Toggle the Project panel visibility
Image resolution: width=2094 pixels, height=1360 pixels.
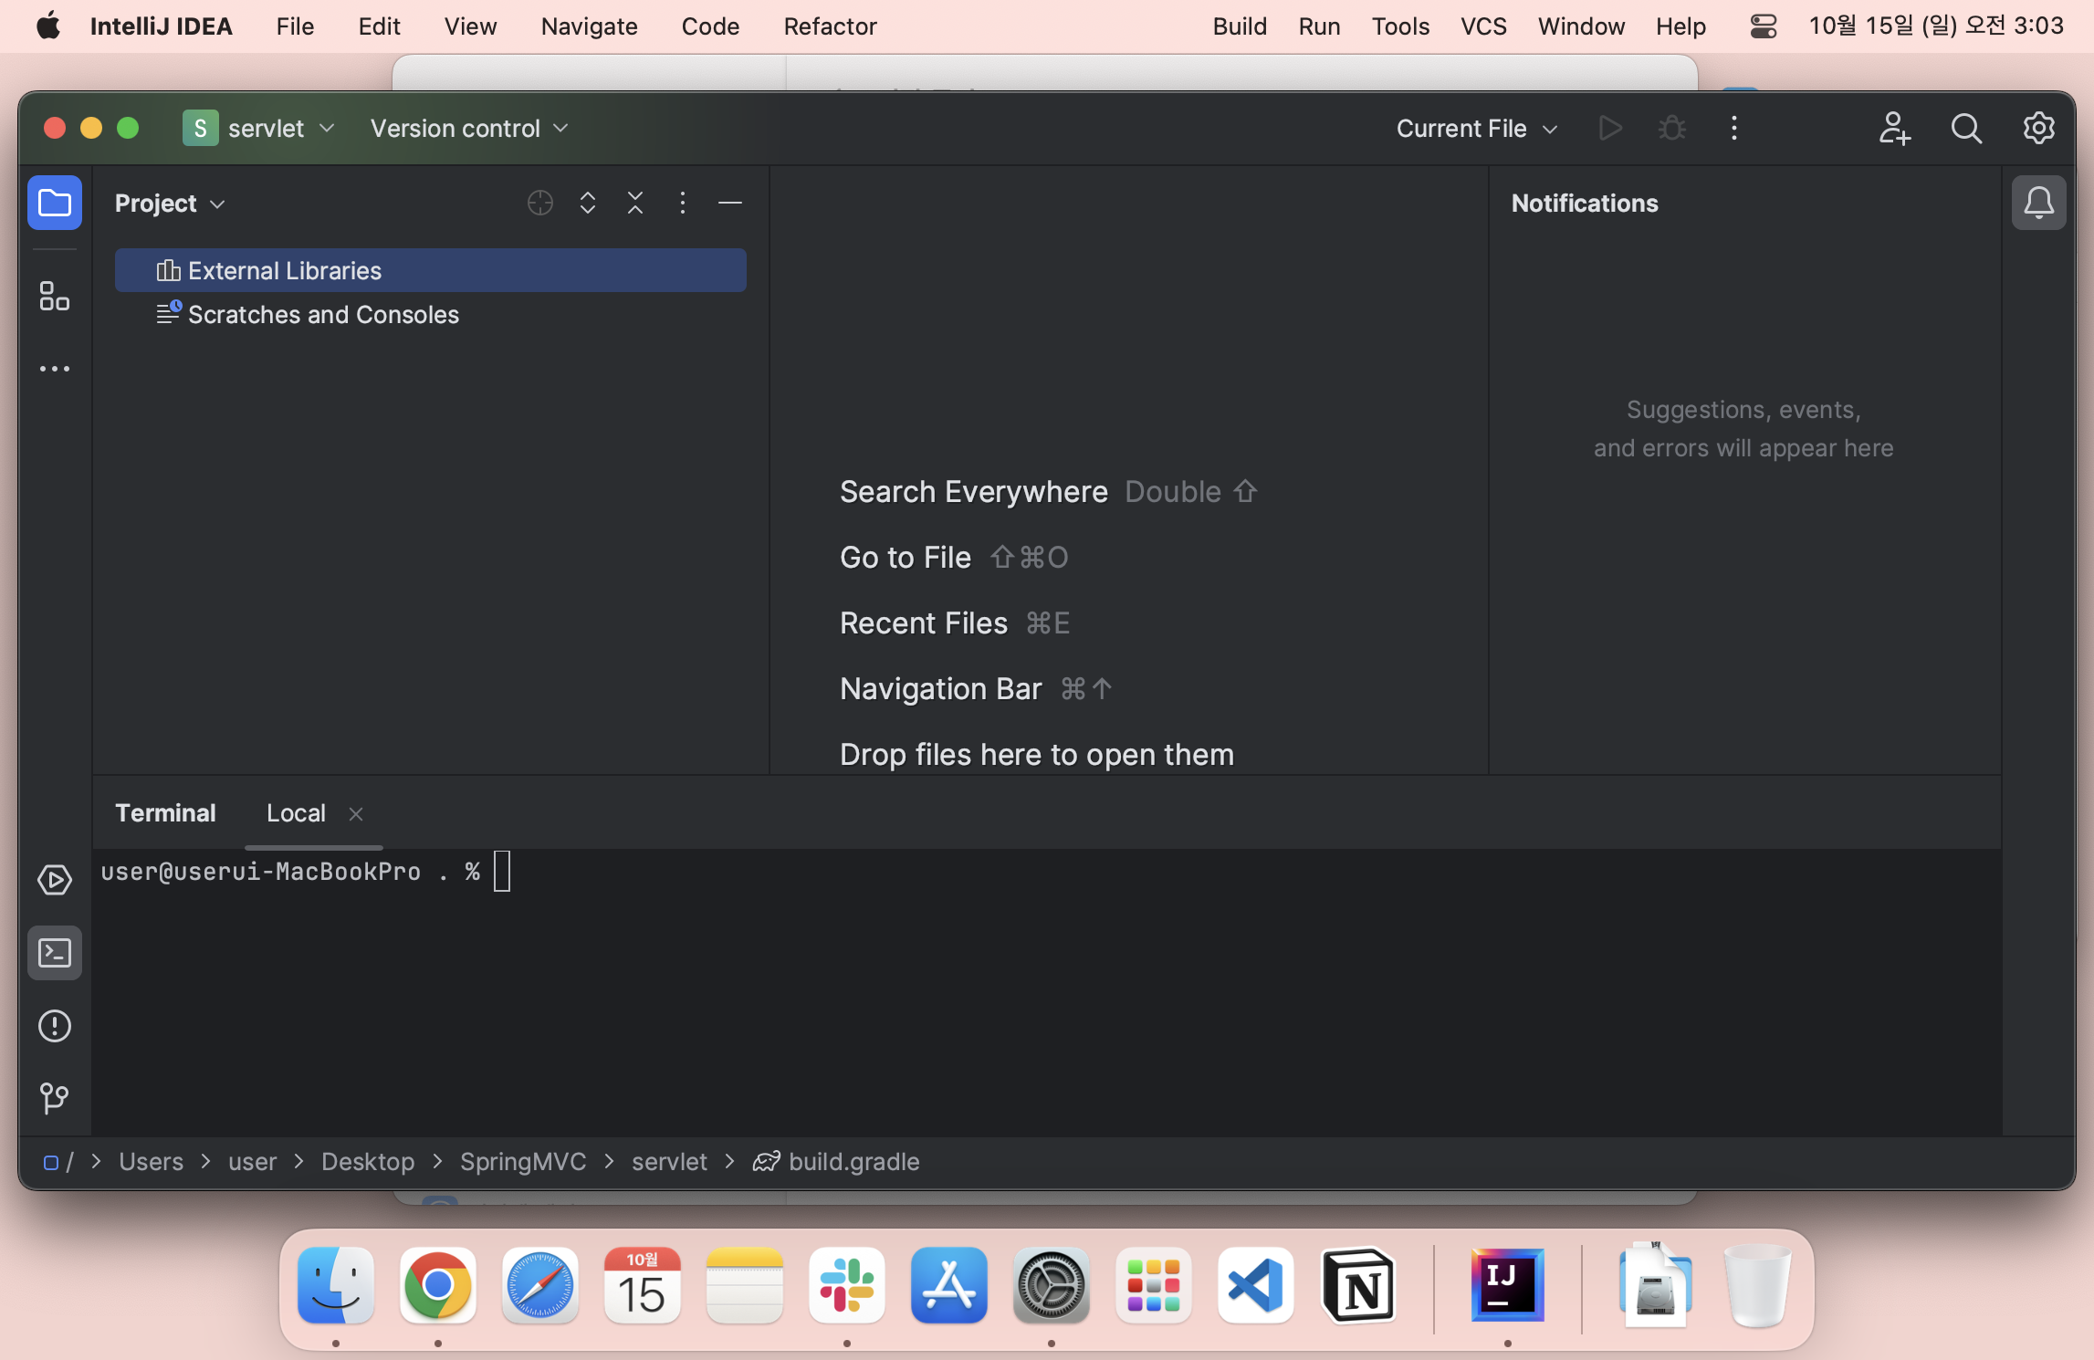[x=55, y=200]
